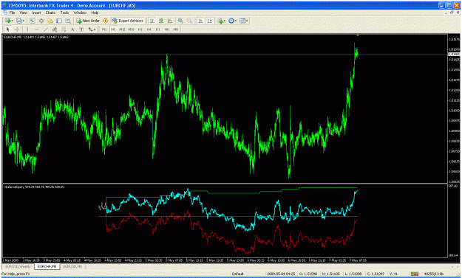Open the Insert menu
462x278 pixels.
coord(36,13)
